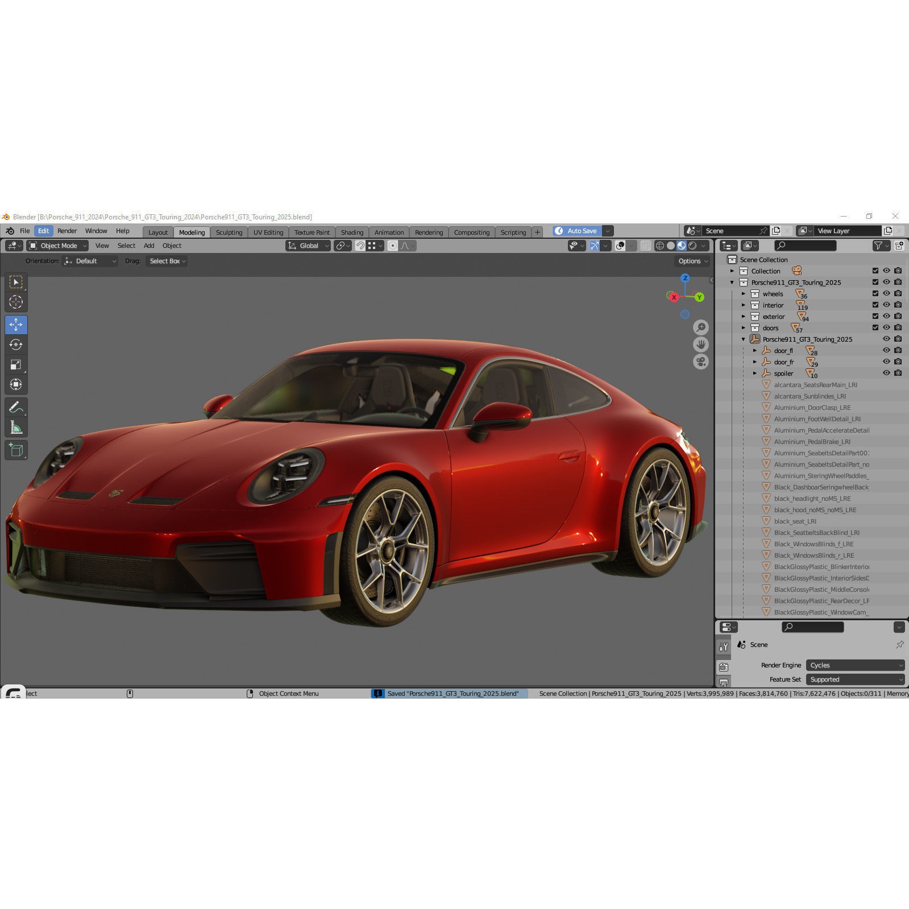Hide spoiler in viewport
Screen dimensions: 909x909
pyautogui.click(x=886, y=373)
